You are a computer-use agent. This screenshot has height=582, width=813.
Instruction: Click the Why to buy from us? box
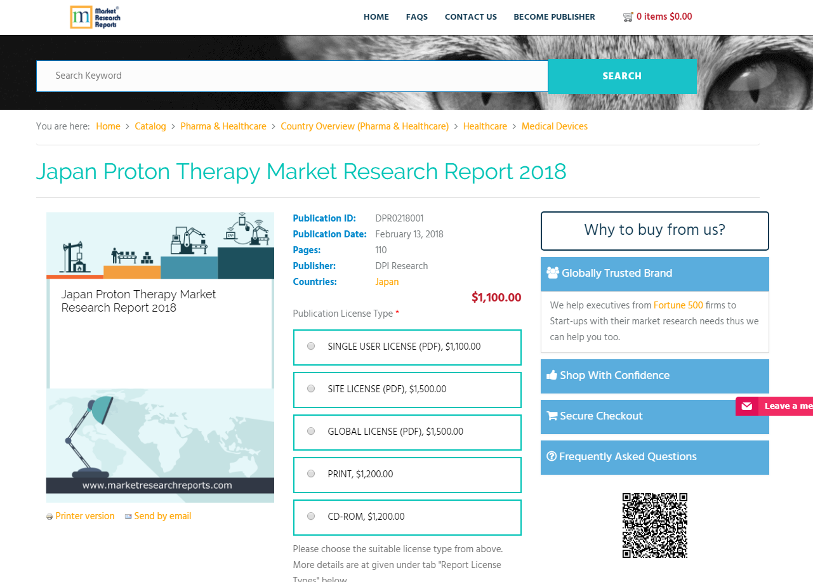coord(655,231)
